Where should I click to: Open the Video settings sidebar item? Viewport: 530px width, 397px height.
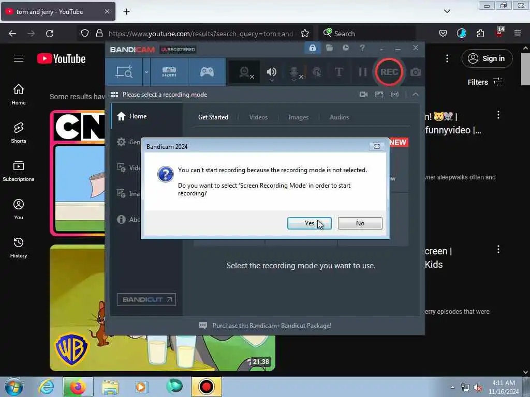click(x=128, y=168)
